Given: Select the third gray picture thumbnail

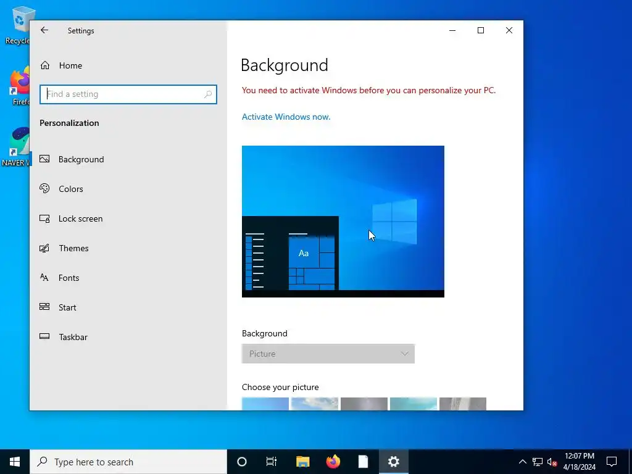Looking at the screenshot, I should [364, 404].
